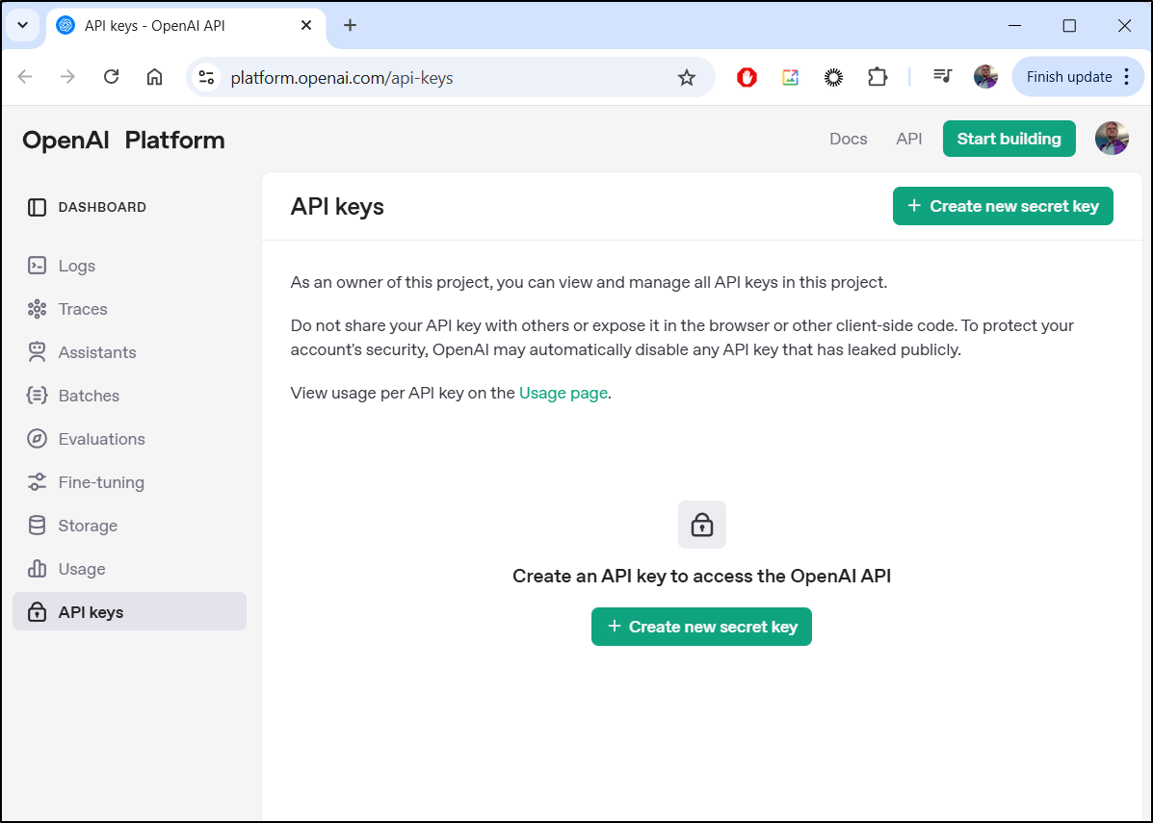1153x823 pixels.
Task: Open the API reference link
Action: [908, 139]
